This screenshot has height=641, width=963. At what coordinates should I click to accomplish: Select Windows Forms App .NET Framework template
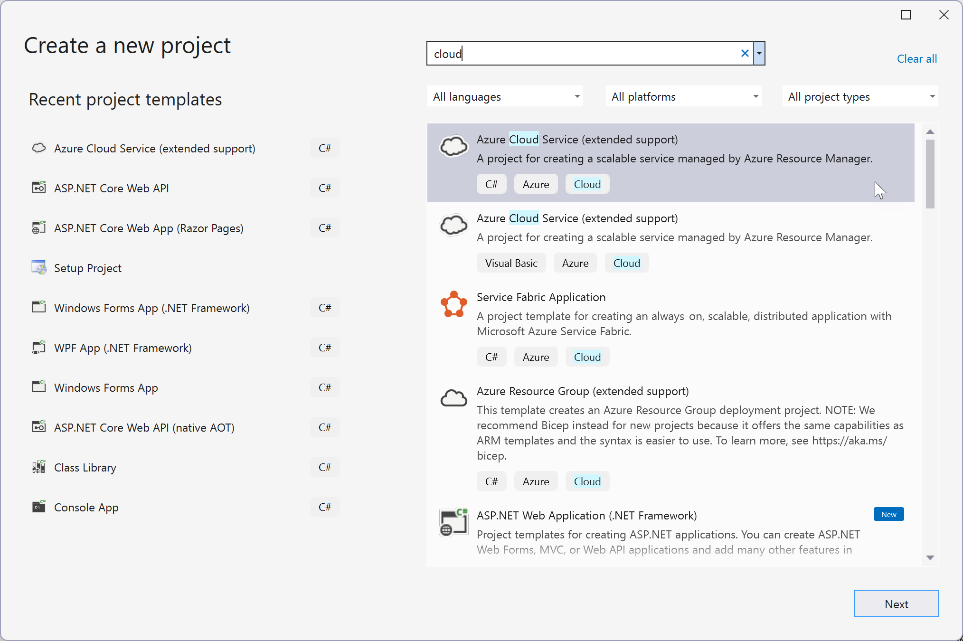(152, 307)
